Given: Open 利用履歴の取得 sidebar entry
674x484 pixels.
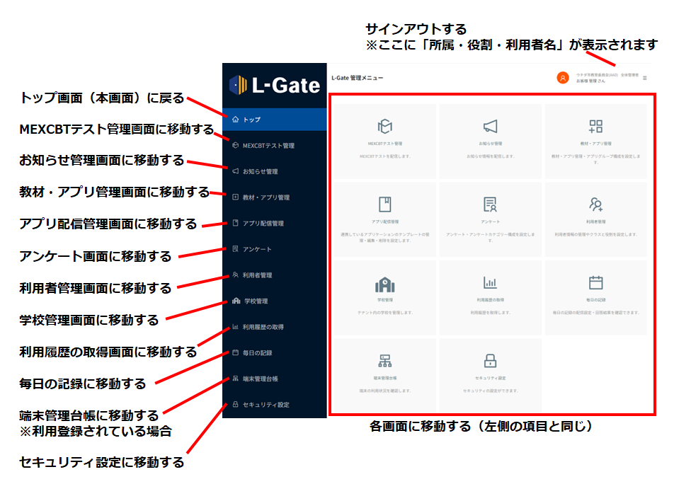Looking at the screenshot, I should 274,326.
